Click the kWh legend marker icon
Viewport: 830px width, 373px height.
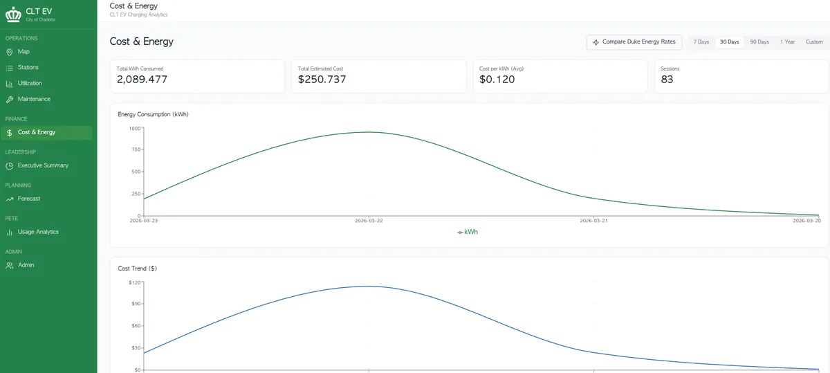(460, 232)
